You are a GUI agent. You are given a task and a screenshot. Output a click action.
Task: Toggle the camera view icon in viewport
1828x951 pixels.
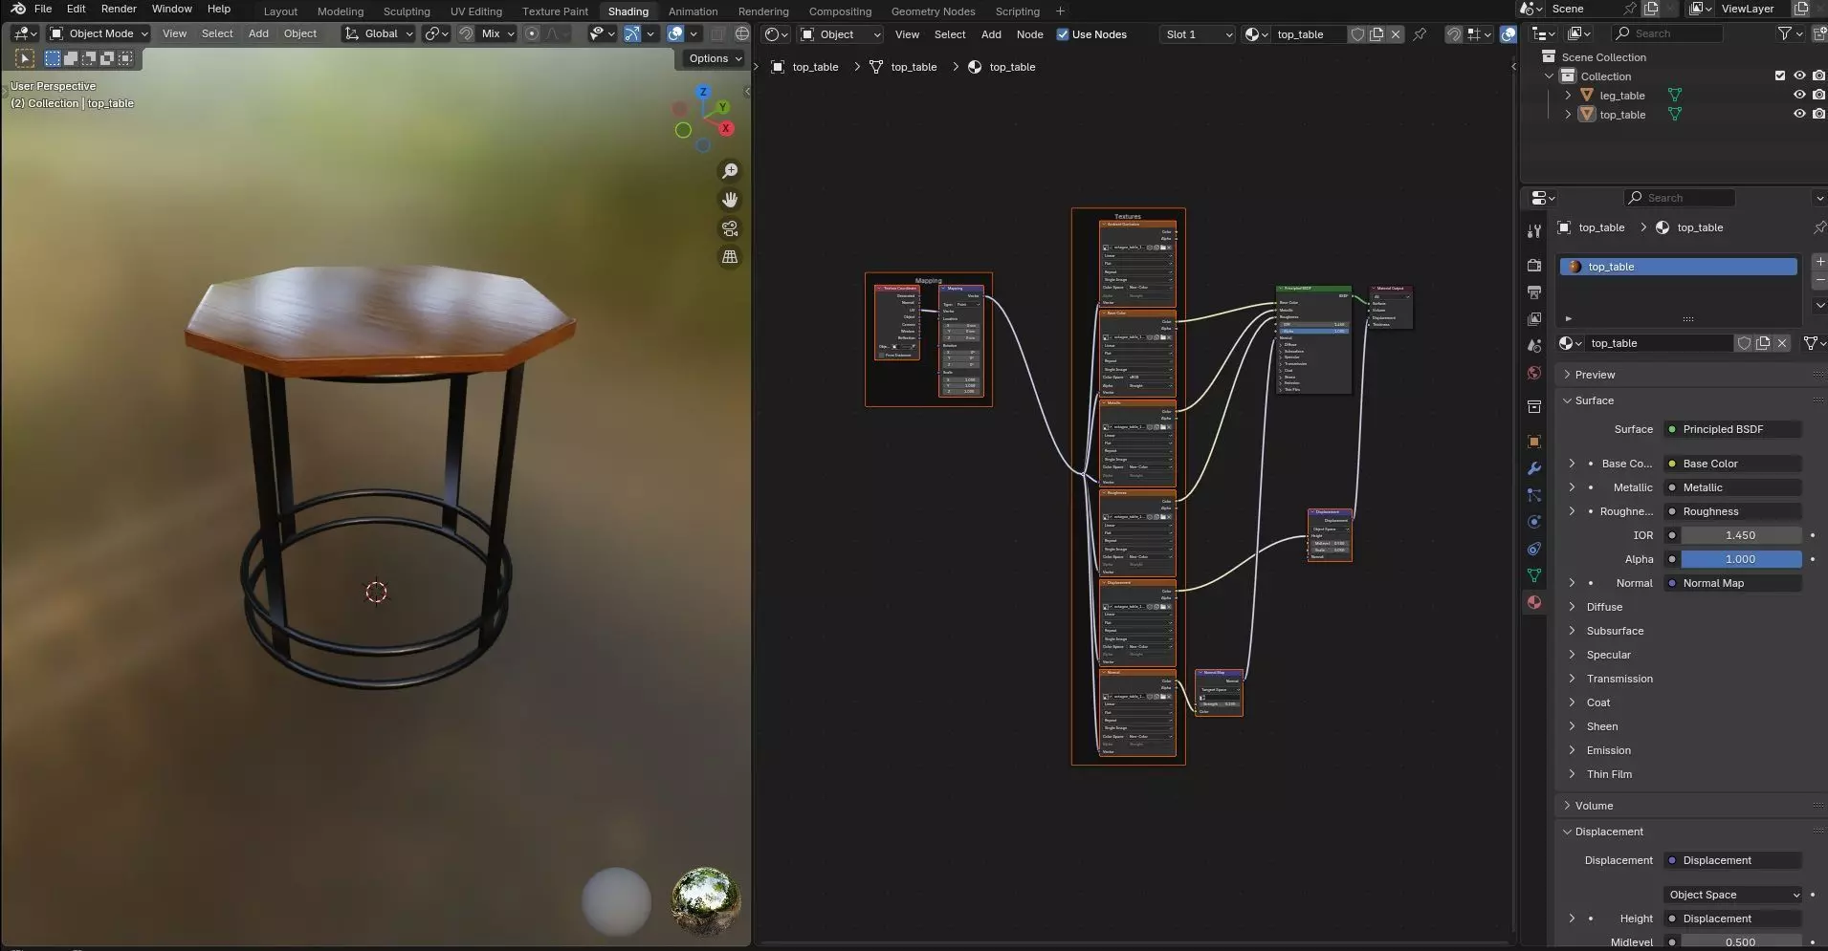(x=730, y=228)
